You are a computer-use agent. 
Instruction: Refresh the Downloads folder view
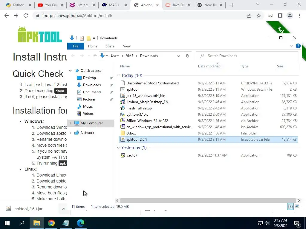[x=188, y=56]
